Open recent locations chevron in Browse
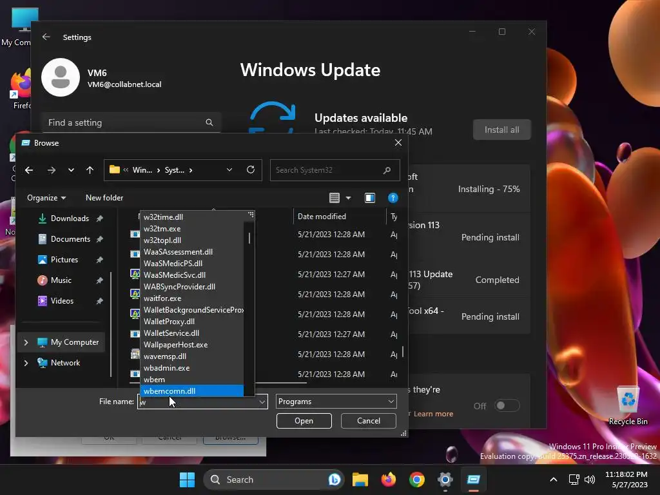 (x=71, y=170)
